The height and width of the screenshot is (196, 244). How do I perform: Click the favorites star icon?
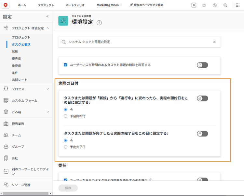[204, 6]
